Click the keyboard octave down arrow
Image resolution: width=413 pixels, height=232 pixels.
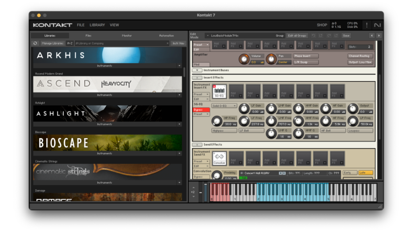click(194, 197)
